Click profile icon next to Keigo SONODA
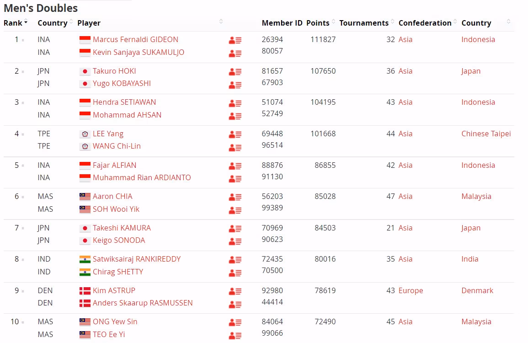The width and height of the screenshot is (528, 343). pos(235,241)
